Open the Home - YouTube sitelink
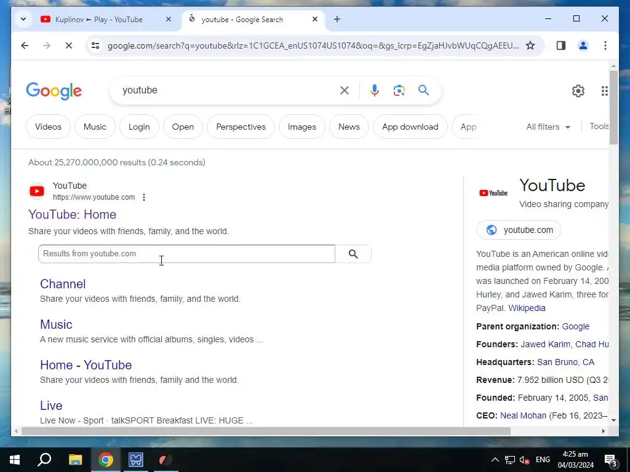Viewport: 630px width, 472px height. click(x=86, y=365)
